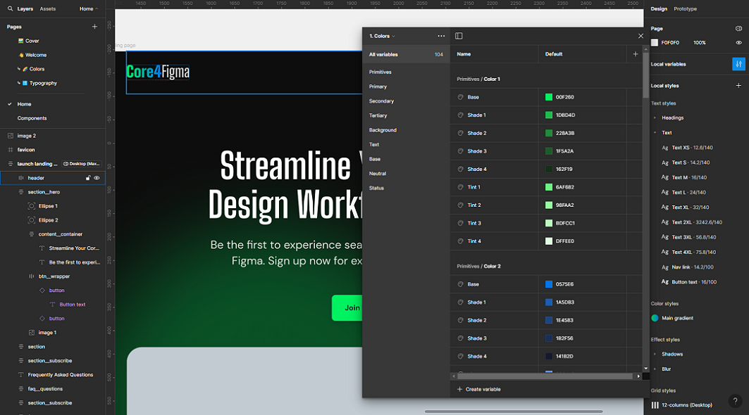Image resolution: width=749 pixels, height=415 pixels.
Task: Click the F0F0F0 page color swatch
Action: pyautogui.click(x=655, y=43)
